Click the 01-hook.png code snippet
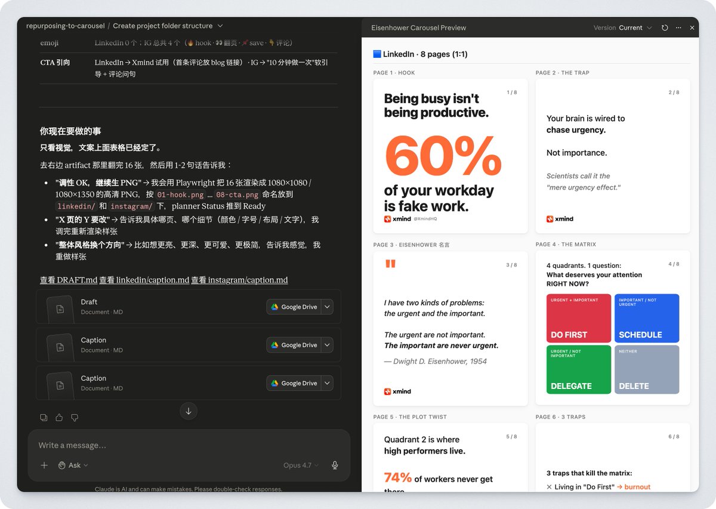Screen dimensions: 716x509 pyautogui.click(x=180, y=195)
